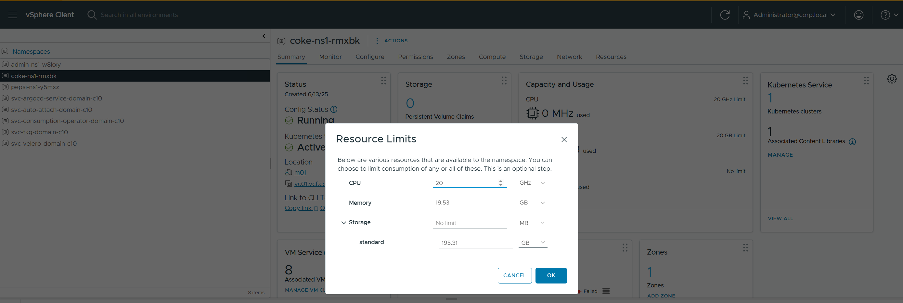Open the feedback smiley icon
Viewport: 903px width, 303px height.
click(x=858, y=15)
